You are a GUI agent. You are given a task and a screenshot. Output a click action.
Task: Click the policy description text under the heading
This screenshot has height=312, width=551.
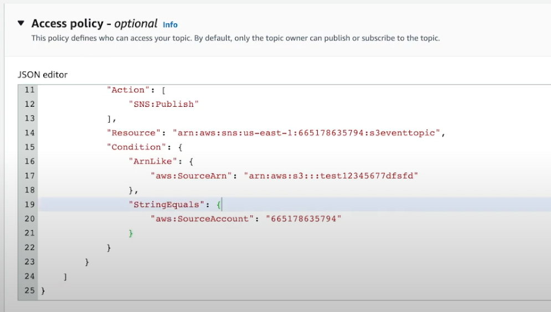coord(235,38)
